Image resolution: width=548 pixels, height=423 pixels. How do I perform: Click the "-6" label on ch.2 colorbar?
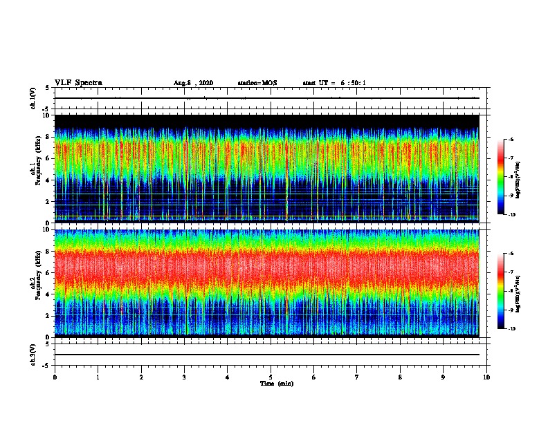[511, 254]
